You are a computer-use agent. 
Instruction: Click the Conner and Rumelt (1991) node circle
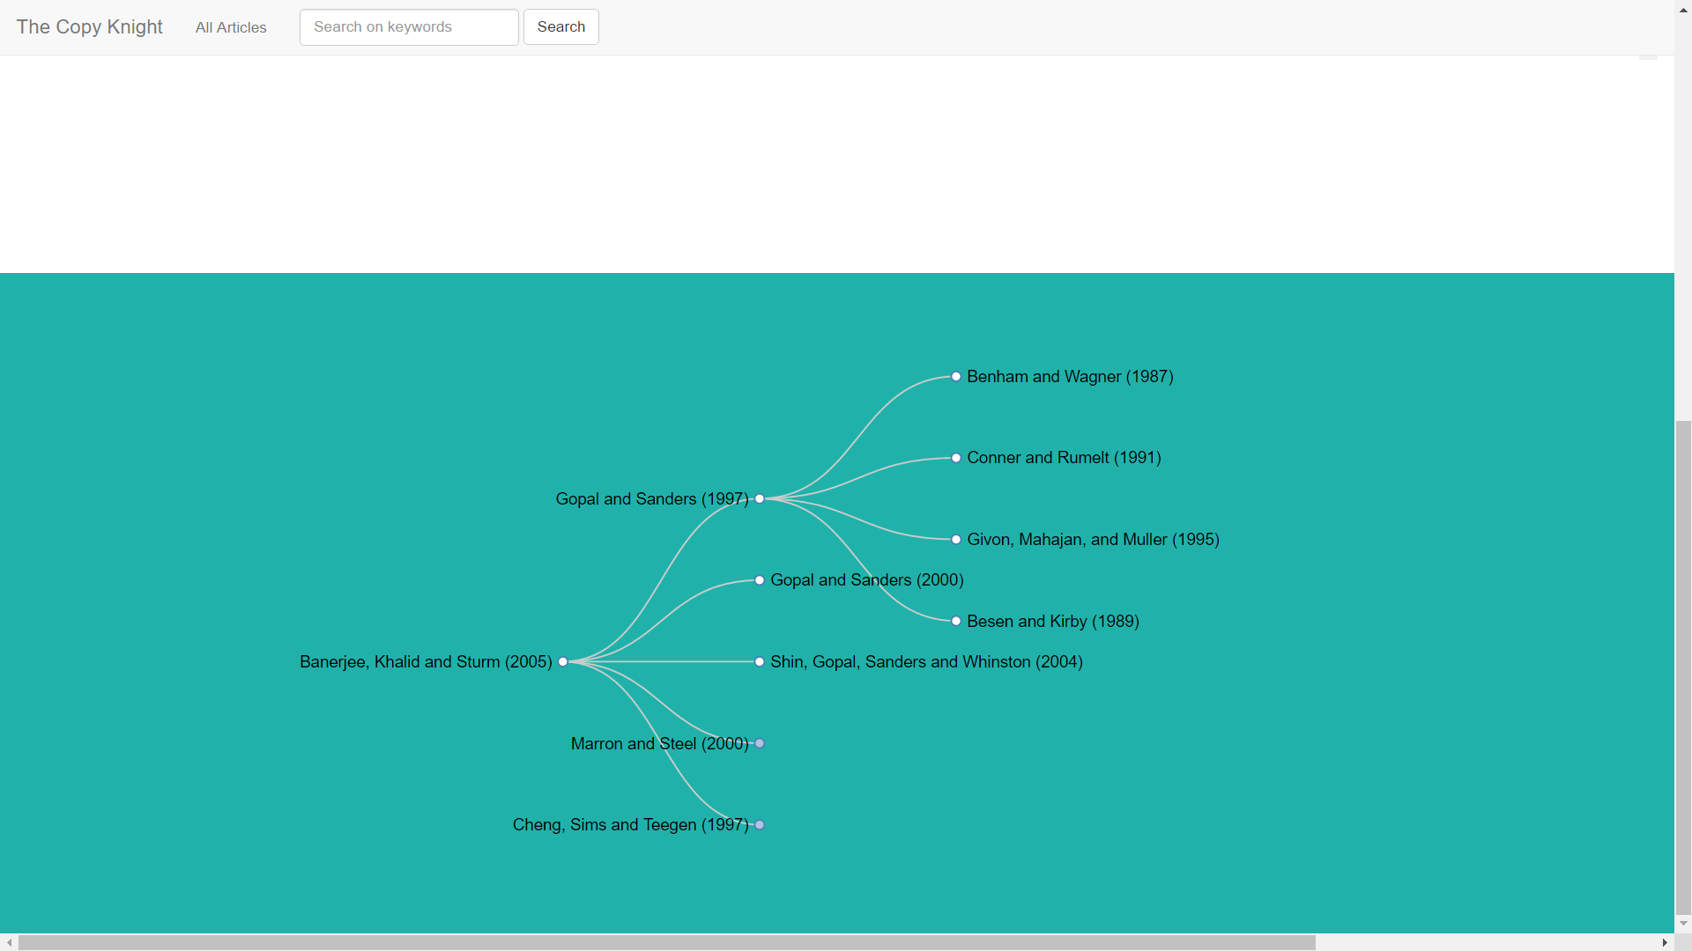956,458
